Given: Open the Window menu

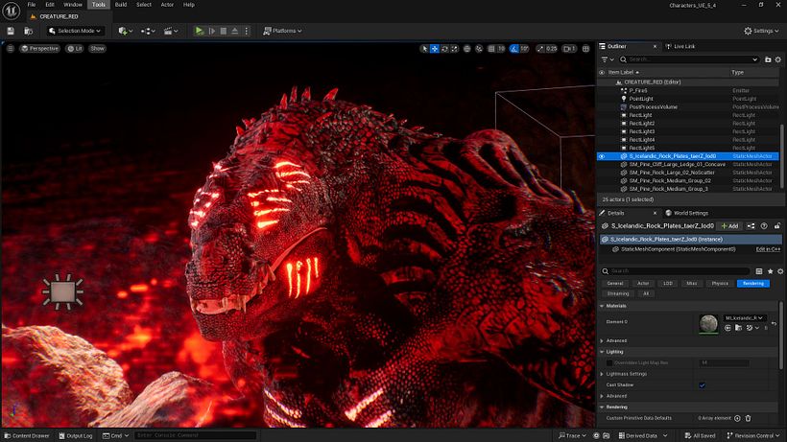Looking at the screenshot, I should (73, 5).
